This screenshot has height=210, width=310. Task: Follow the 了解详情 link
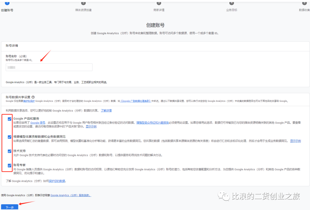click(106, 110)
